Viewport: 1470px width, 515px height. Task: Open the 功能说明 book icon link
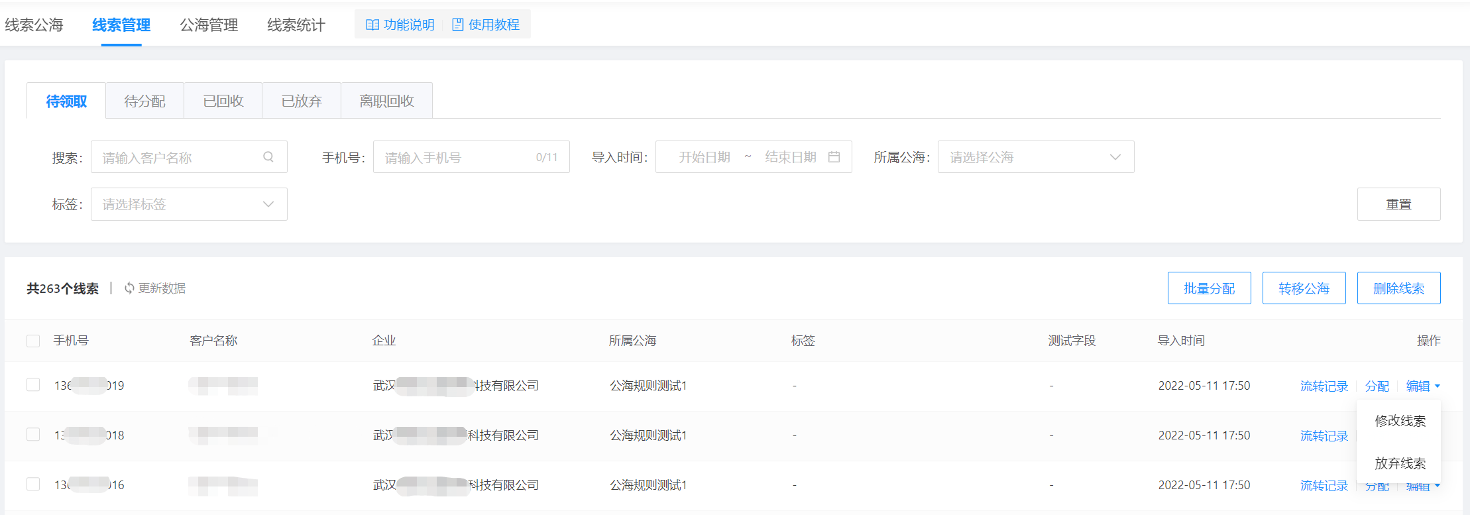pyautogui.click(x=372, y=25)
